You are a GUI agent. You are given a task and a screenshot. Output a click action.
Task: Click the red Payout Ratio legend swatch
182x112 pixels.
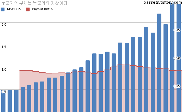tap(28, 9)
